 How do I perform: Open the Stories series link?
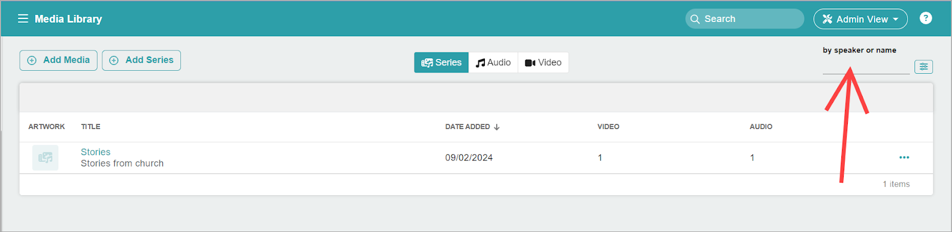pos(96,152)
